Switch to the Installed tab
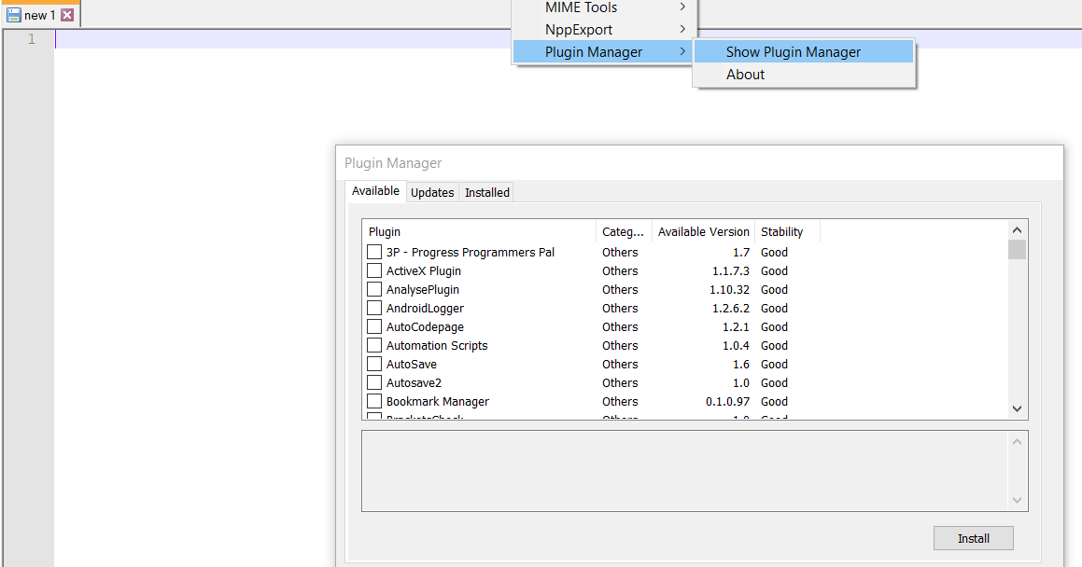This screenshot has height=567, width=1082. pos(487,192)
